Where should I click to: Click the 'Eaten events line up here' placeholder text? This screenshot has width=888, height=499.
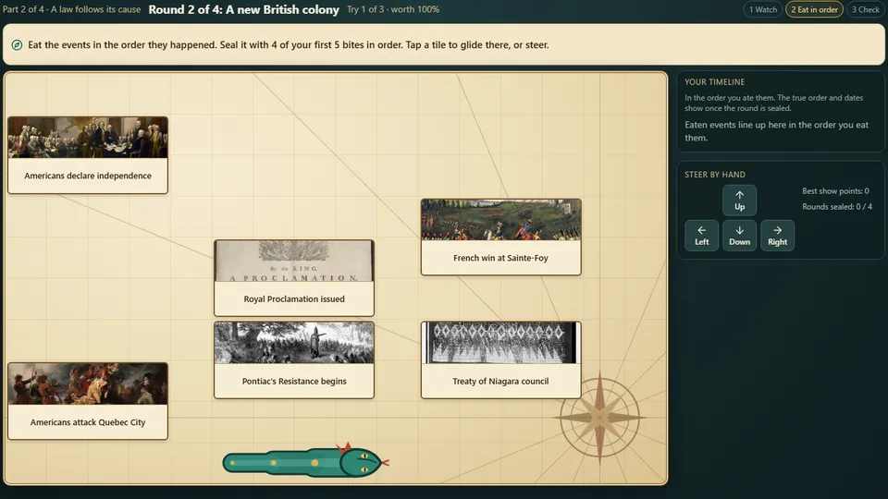[x=776, y=131]
